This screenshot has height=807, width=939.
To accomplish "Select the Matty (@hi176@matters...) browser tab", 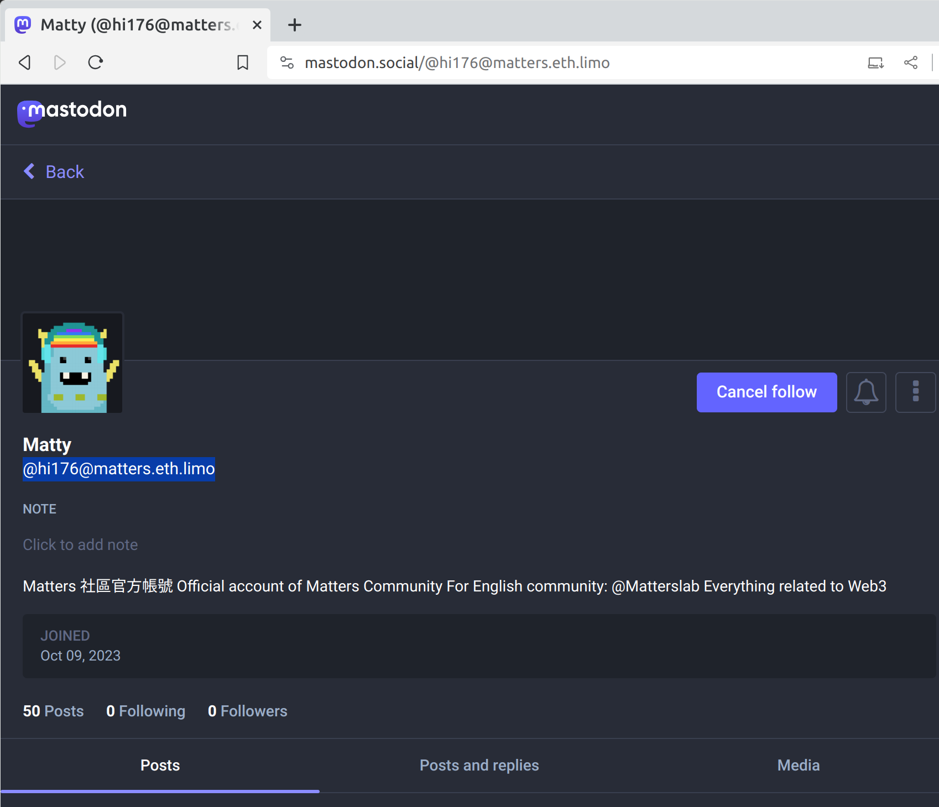I will click(x=138, y=25).
